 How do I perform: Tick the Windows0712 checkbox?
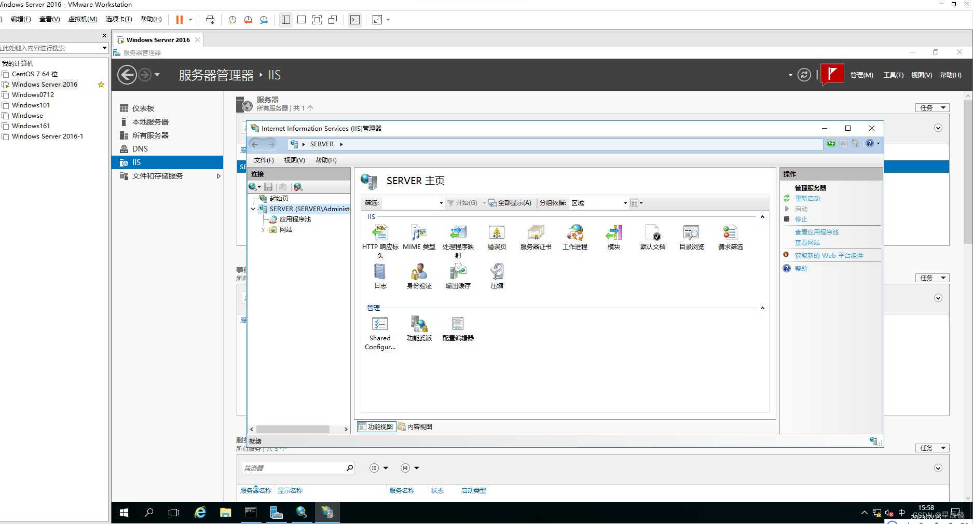point(6,95)
